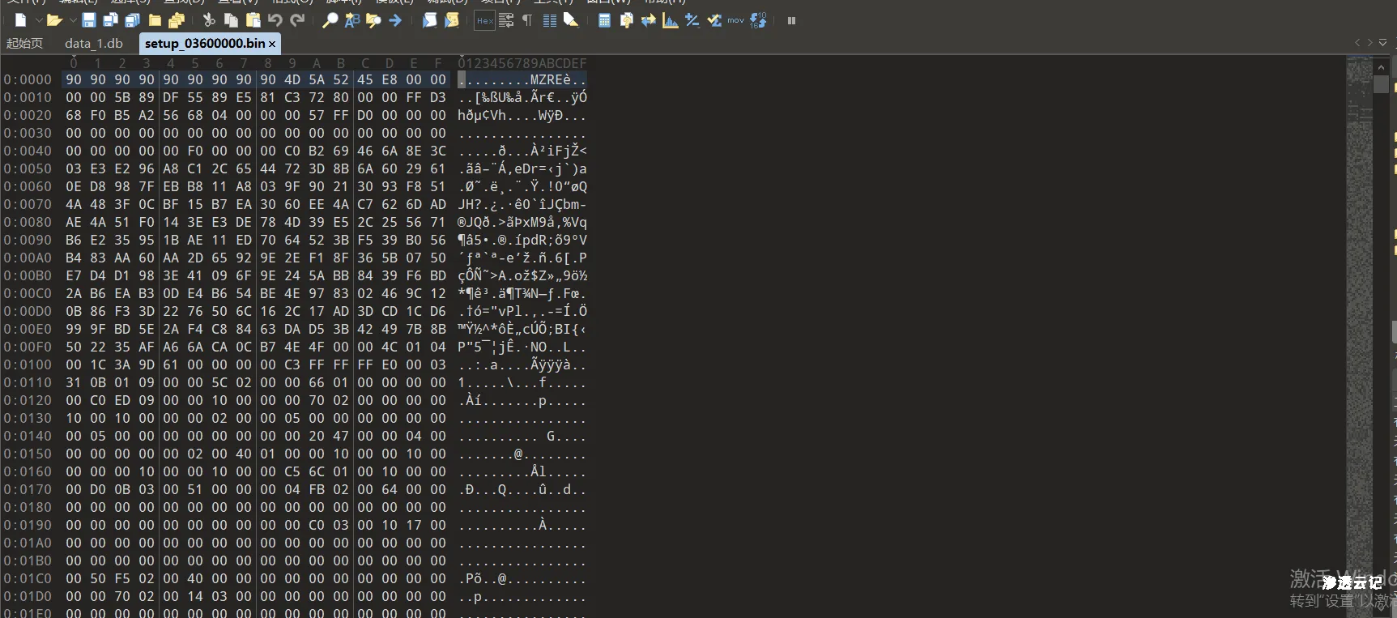Viewport: 1397px width, 618px height.
Task: Open the Histogram tool icon
Action: (670, 20)
